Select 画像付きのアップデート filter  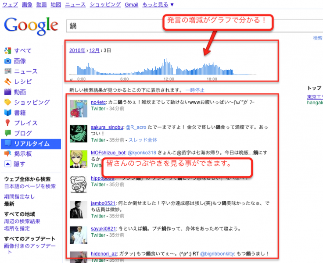coord(30,249)
